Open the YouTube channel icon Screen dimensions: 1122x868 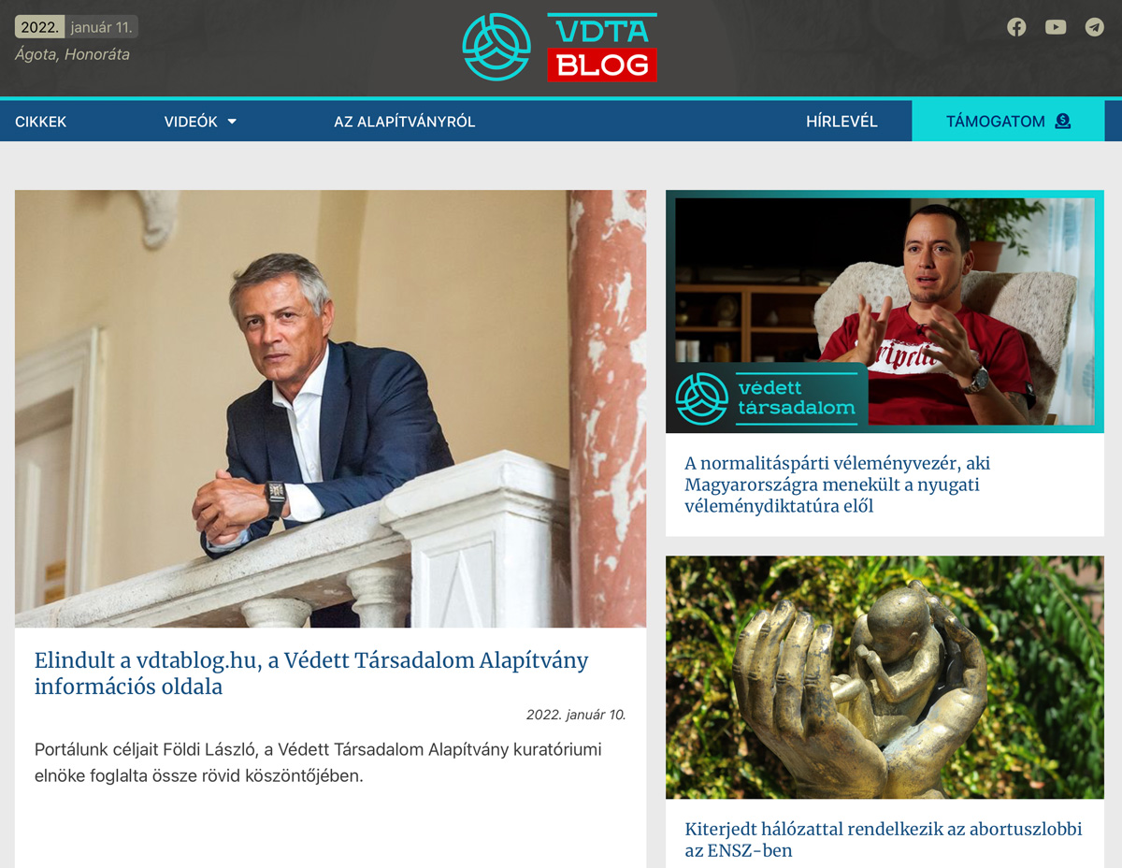[x=1056, y=27]
